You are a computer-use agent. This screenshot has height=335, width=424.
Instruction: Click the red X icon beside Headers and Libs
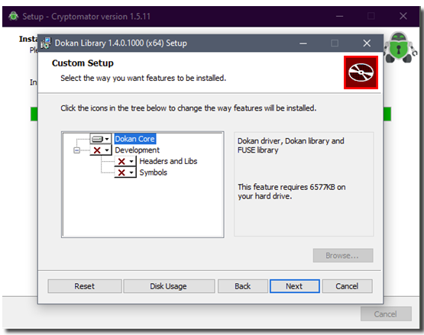[x=121, y=161]
